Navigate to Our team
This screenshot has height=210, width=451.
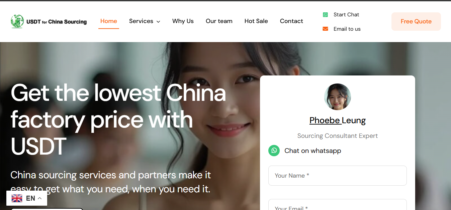(x=219, y=21)
